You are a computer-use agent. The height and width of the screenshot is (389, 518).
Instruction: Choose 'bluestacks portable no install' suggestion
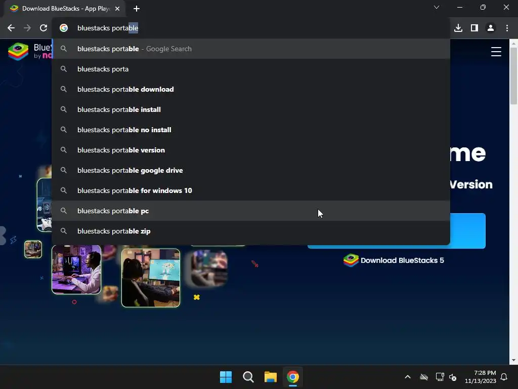(251, 130)
